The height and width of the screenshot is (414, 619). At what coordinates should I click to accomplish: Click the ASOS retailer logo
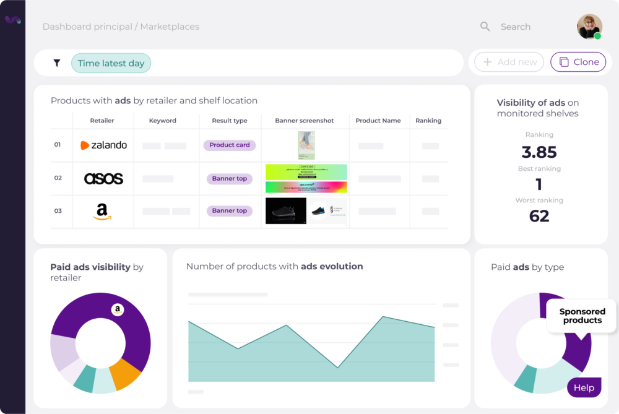[x=103, y=179]
